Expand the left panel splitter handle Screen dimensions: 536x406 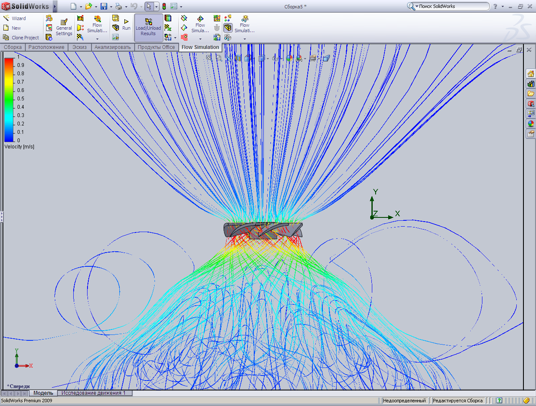1,217
